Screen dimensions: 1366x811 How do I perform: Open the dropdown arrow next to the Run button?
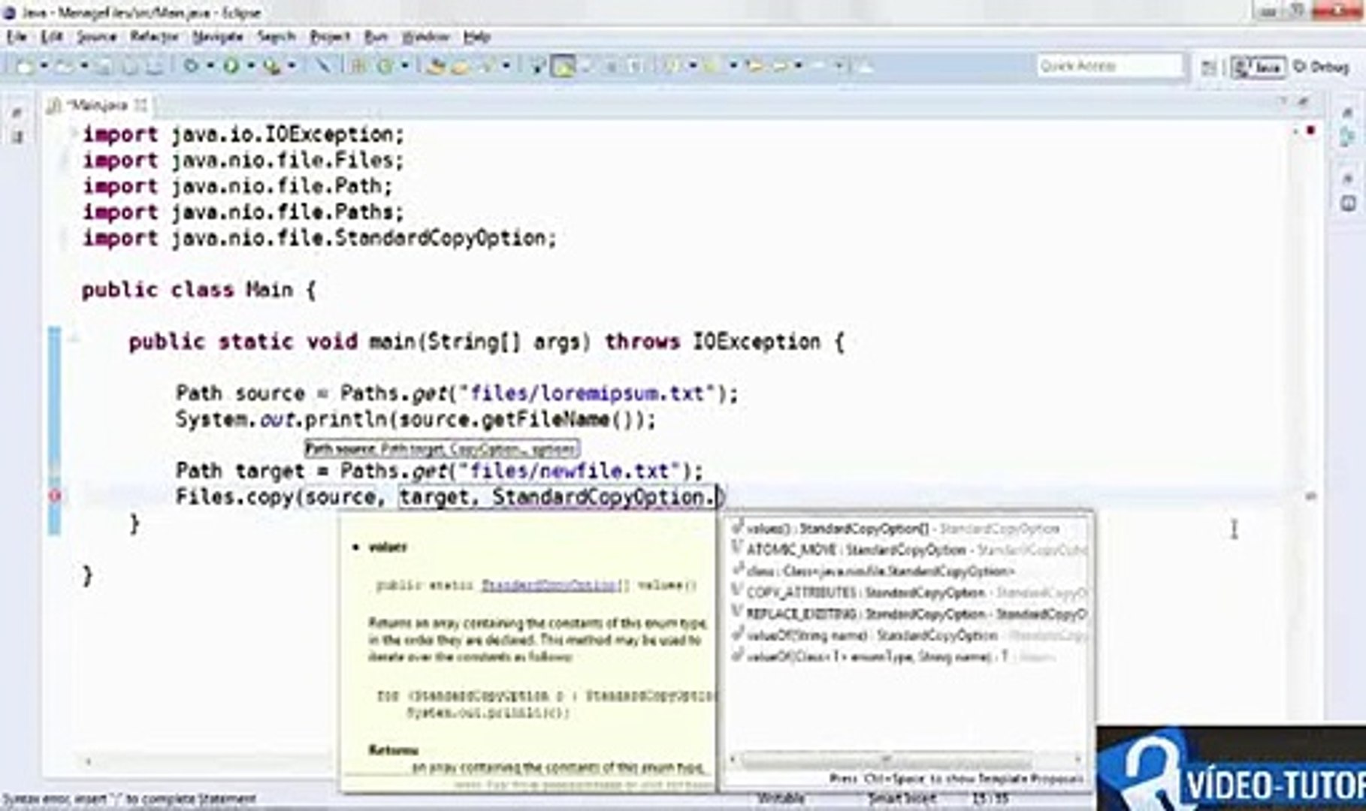coord(251,65)
